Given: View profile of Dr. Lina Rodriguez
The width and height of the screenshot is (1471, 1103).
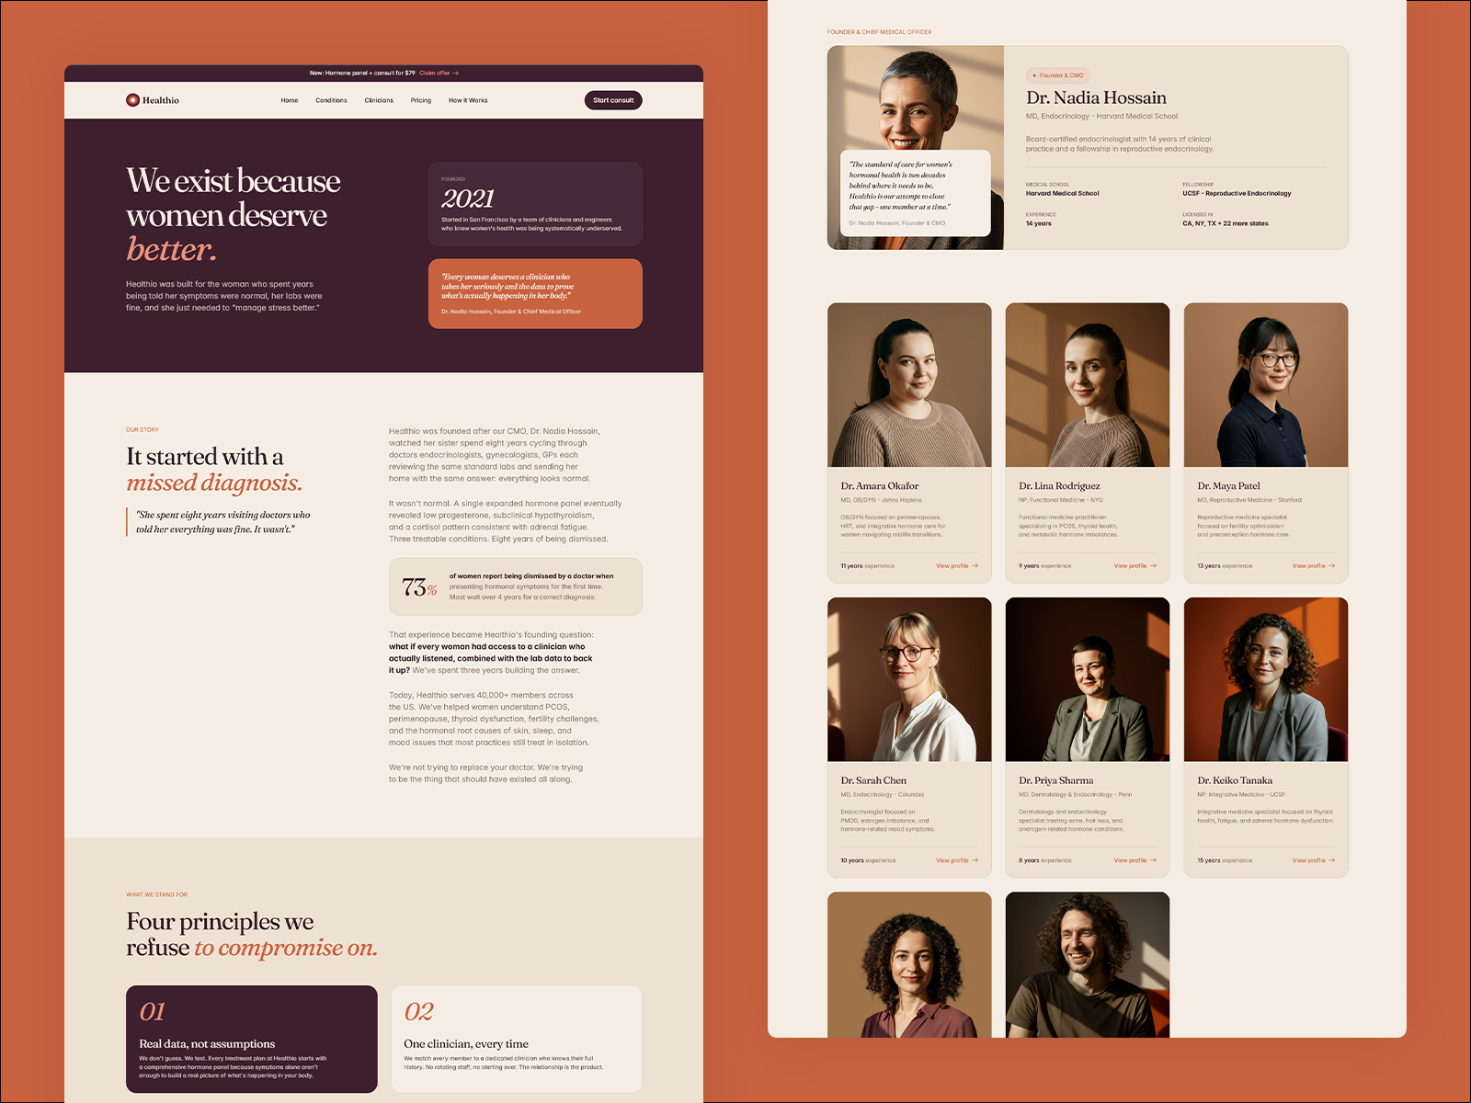Looking at the screenshot, I should (x=1135, y=566).
